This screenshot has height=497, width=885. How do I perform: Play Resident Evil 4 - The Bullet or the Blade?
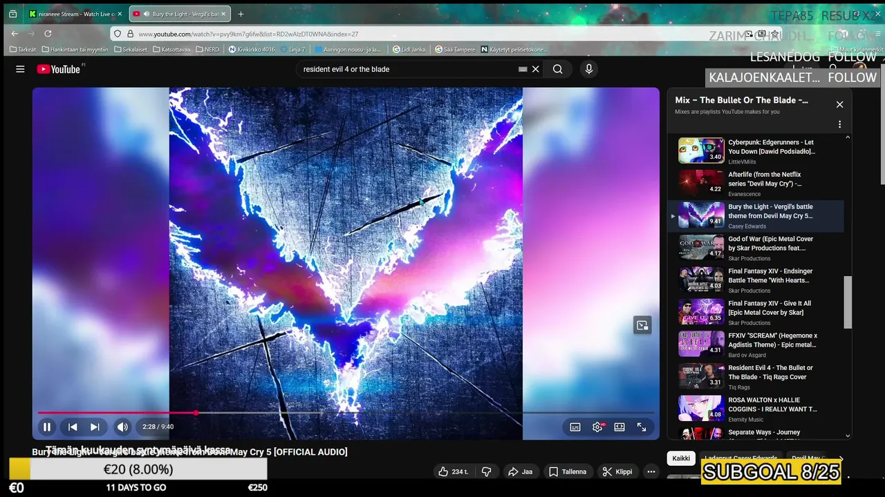point(756,376)
